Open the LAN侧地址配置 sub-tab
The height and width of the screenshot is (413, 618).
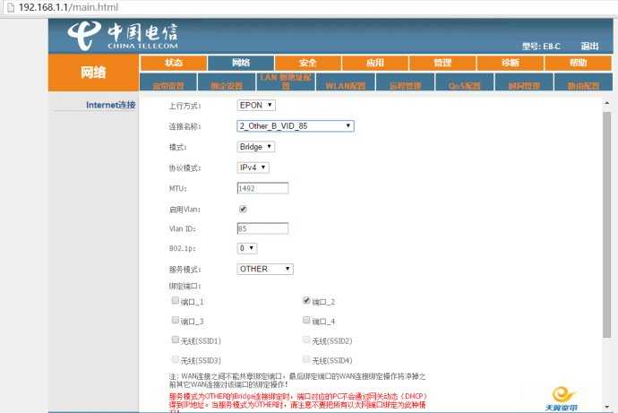point(286,82)
